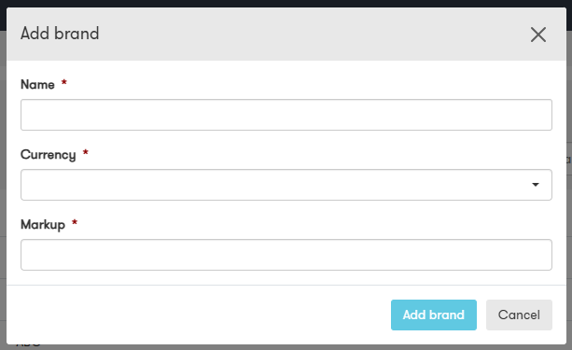Close the Add brand dialog with X
The width and height of the screenshot is (572, 350).
pyautogui.click(x=538, y=35)
